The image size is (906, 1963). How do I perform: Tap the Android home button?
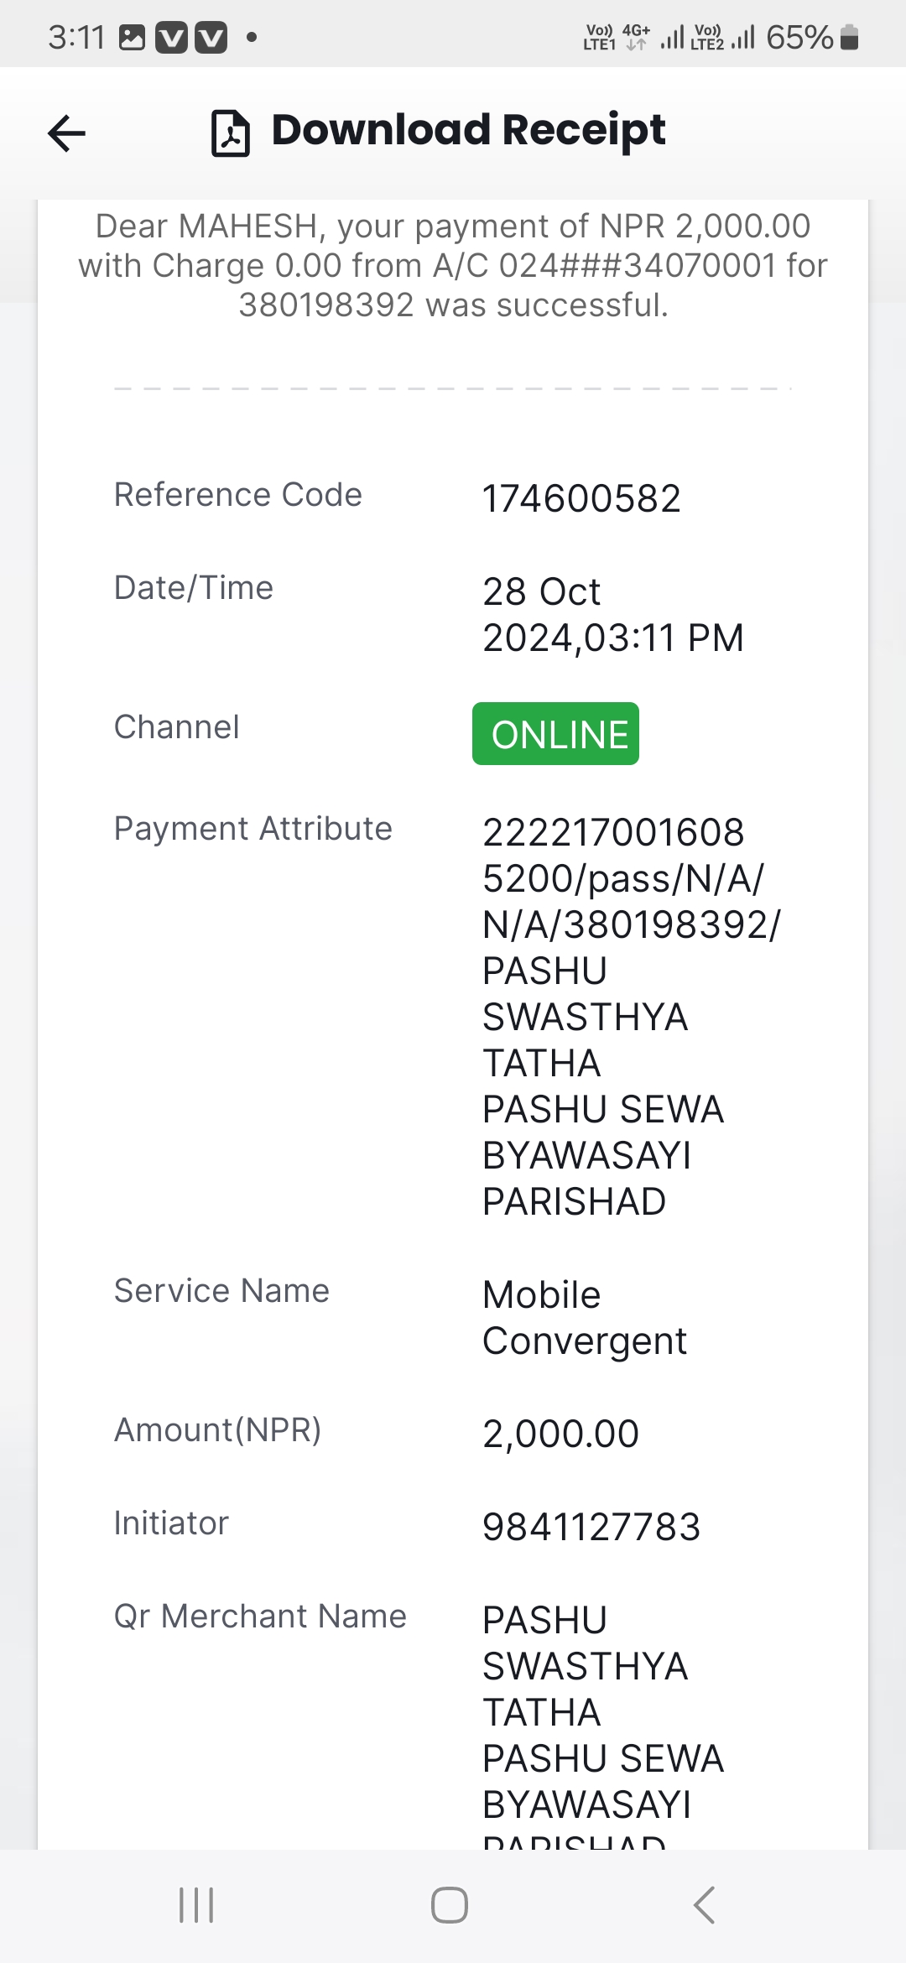(450, 1904)
